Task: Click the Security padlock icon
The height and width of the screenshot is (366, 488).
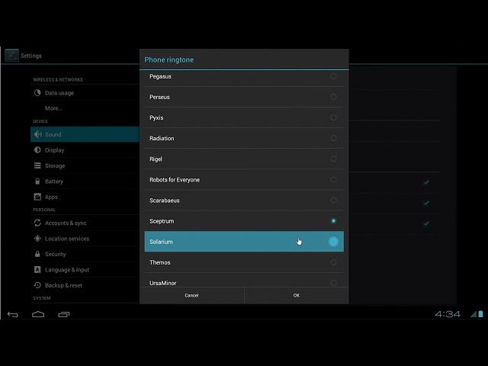Action: [37, 254]
